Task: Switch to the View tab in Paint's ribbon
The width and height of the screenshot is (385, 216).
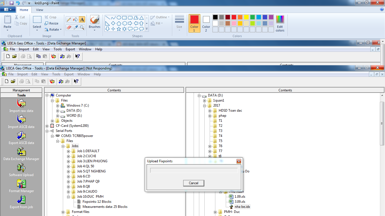Action: pos(39,10)
